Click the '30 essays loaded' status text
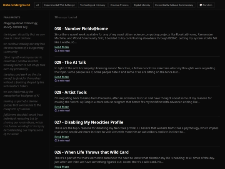225x169 pixels. pos(65,17)
